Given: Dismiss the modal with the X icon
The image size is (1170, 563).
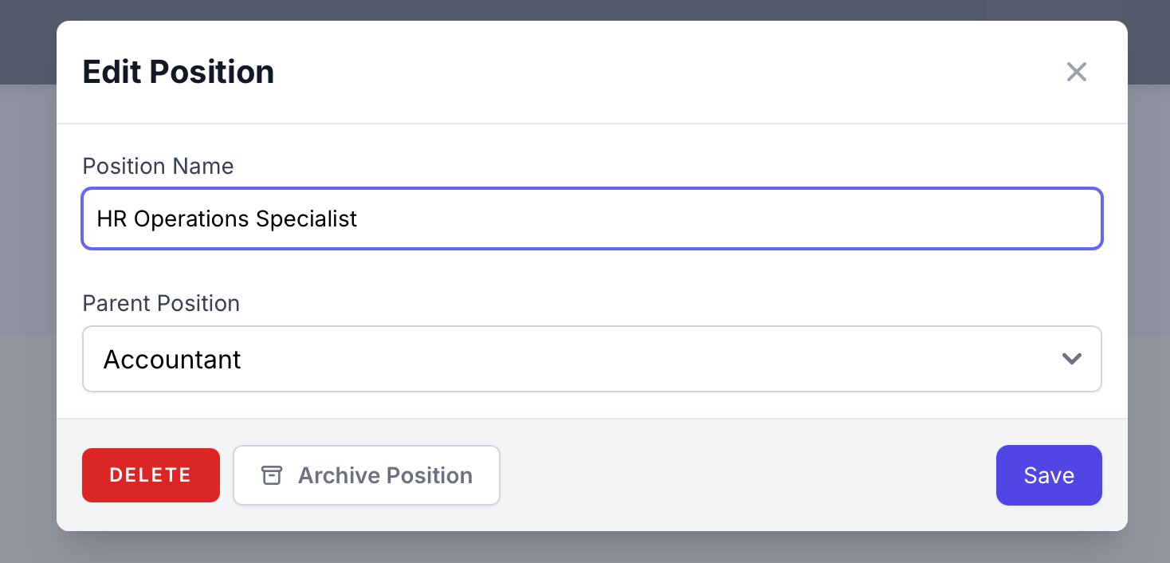Looking at the screenshot, I should tap(1077, 72).
